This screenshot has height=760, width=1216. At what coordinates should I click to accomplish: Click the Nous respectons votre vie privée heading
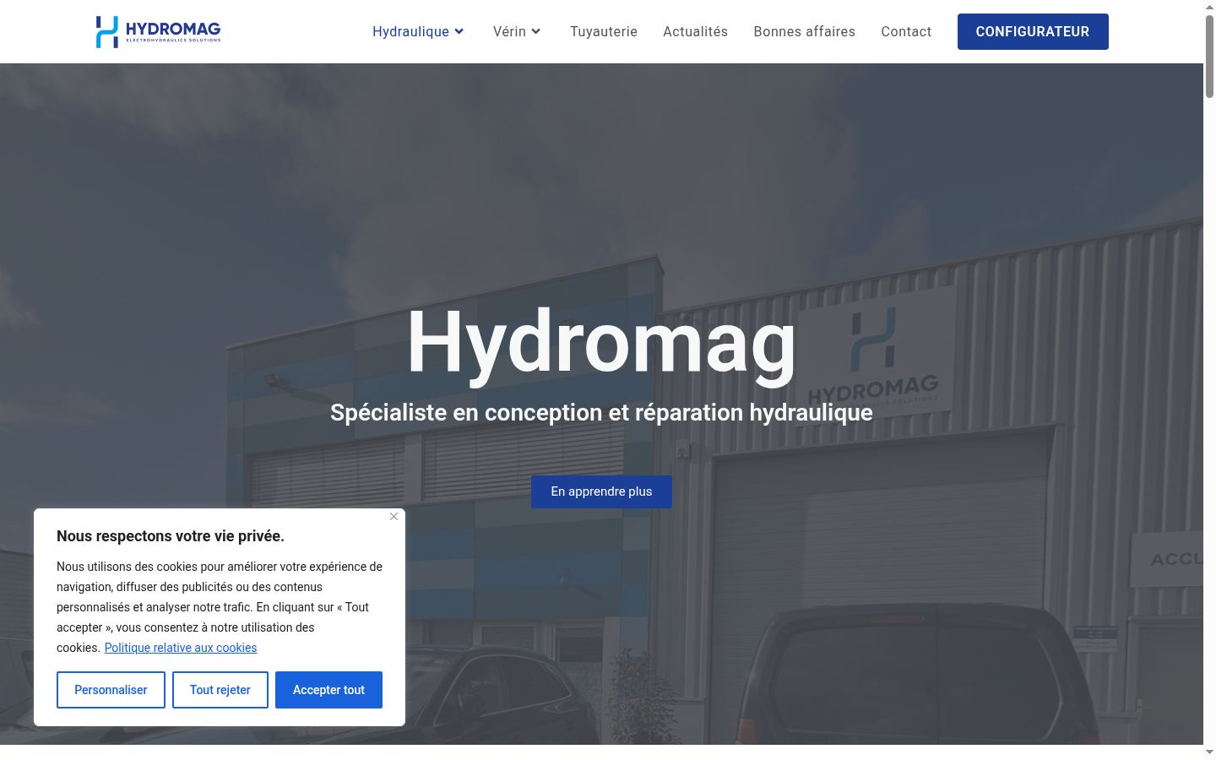pos(171,536)
